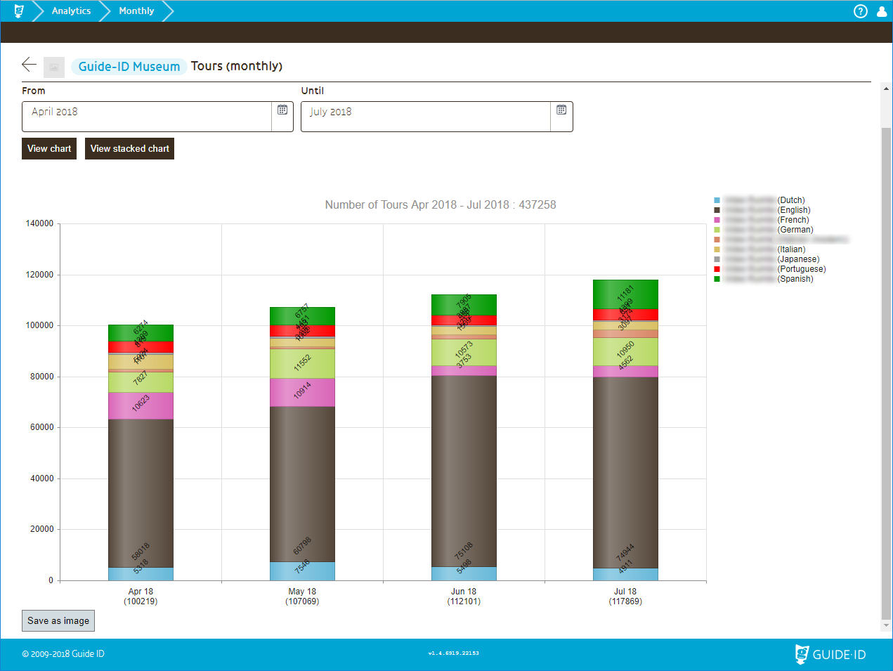
Task: Save the chart with Save as image
Action: tap(58, 620)
